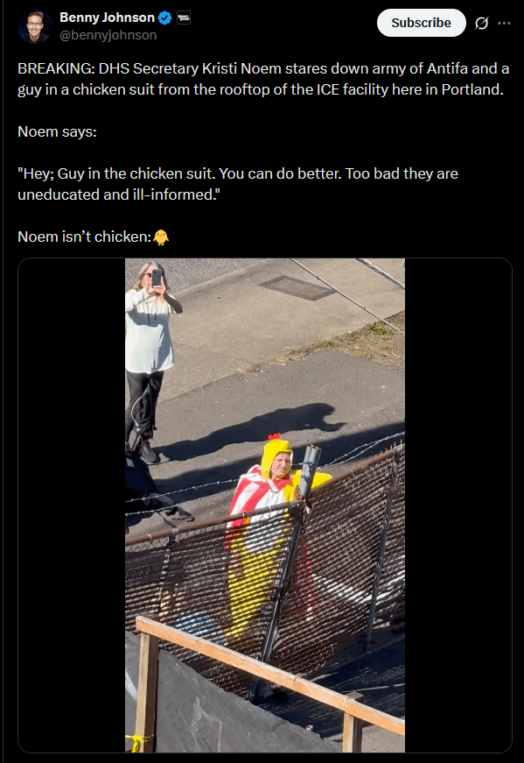Viewport: 524px width, 763px height.
Task: Click the 'Noem says:' text line
Action: (57, 131)
